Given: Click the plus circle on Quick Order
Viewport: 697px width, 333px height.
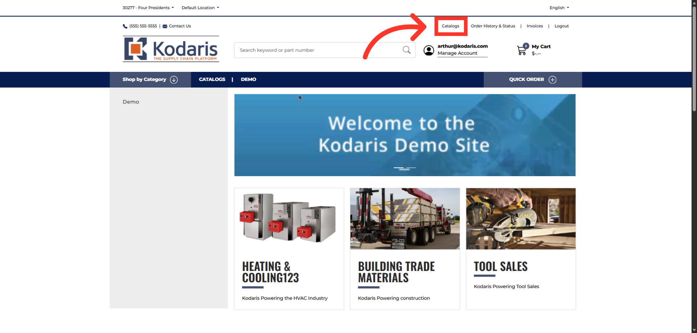Looking at the screenshot, I should click(553, 80).
